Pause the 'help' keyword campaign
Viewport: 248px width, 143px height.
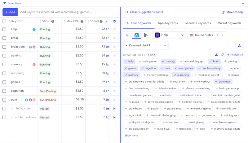pos(114,29)
